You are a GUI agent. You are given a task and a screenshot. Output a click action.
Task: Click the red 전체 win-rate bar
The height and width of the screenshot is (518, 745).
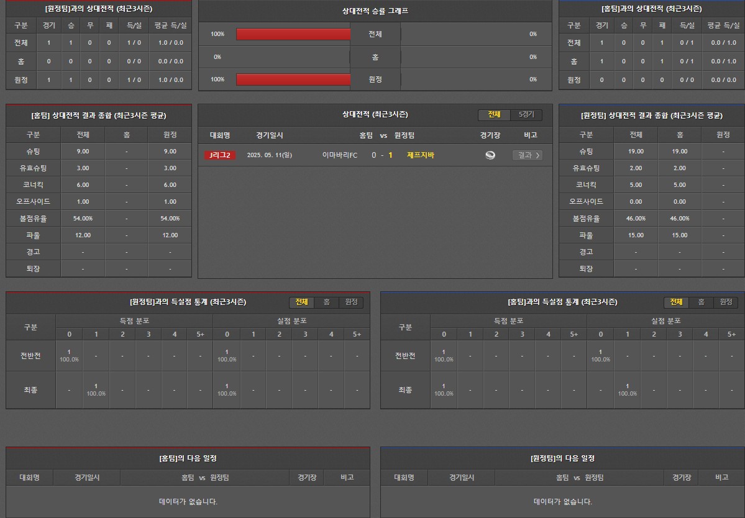[x=293, y=34]
